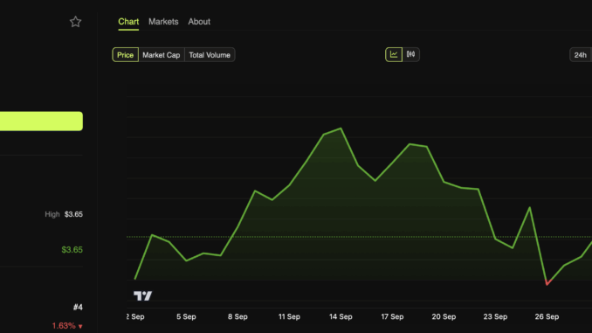592x333 pixels.
Task: Click the 11 Sep axis label
Action: click(x=289, y=316)
